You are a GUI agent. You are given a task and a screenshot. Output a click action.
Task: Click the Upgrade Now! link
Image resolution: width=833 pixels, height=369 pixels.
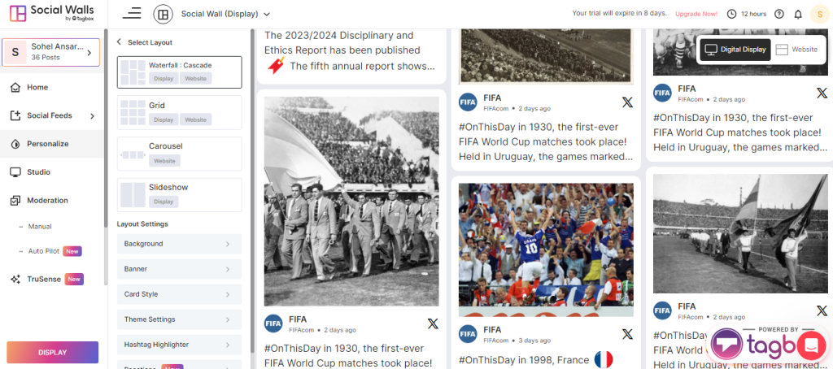pos(696,14)
